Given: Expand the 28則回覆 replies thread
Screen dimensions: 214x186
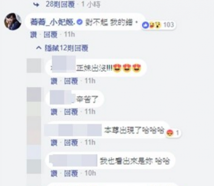Looking at the screenshot, I should pyautogui.click(x=60, y=4).
